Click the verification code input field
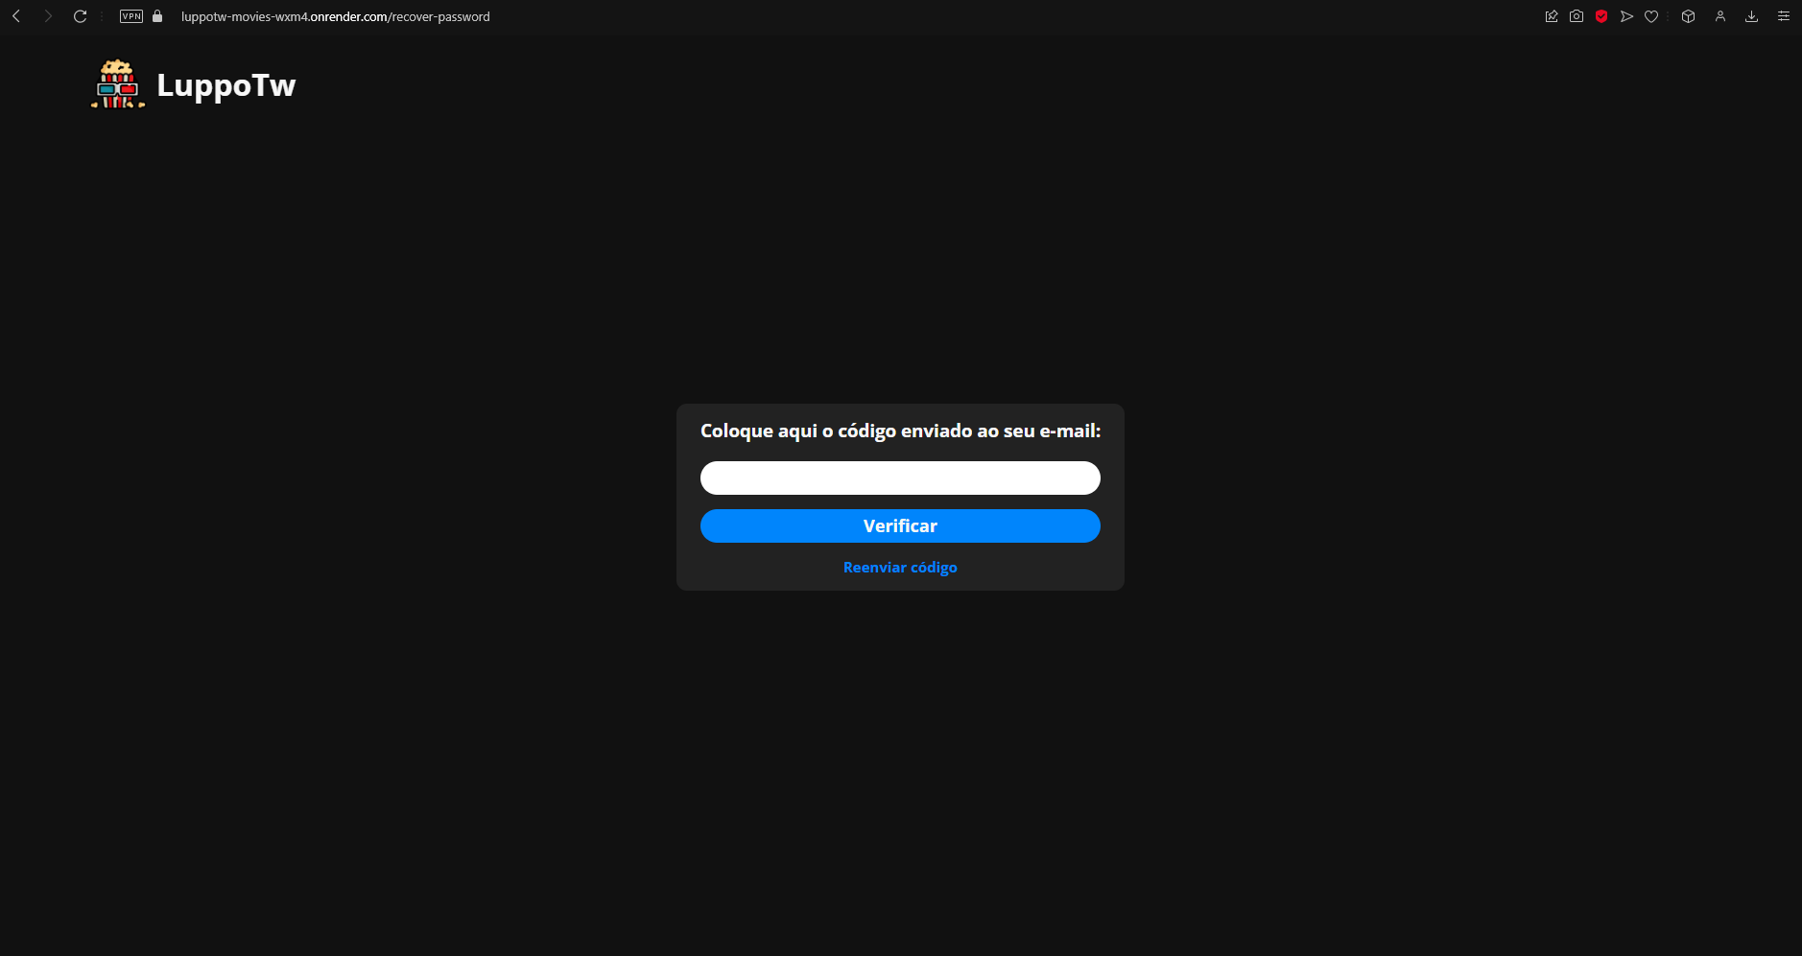 [900, 478]
